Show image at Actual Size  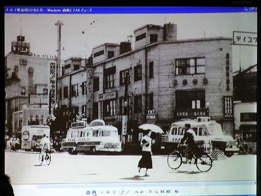pyautogui.click(x=108, y=192)
